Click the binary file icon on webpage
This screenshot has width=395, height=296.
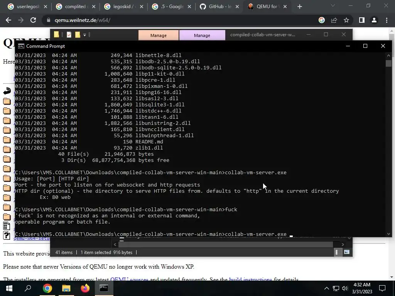pos(7,226)
